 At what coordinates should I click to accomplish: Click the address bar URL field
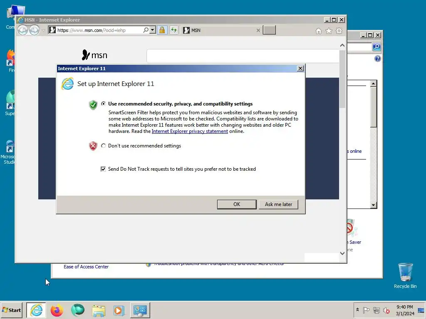click(99, 30)
